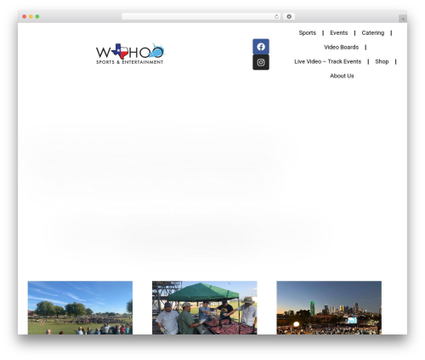
Task: Maximize the window with the green button
Action: 37,16
